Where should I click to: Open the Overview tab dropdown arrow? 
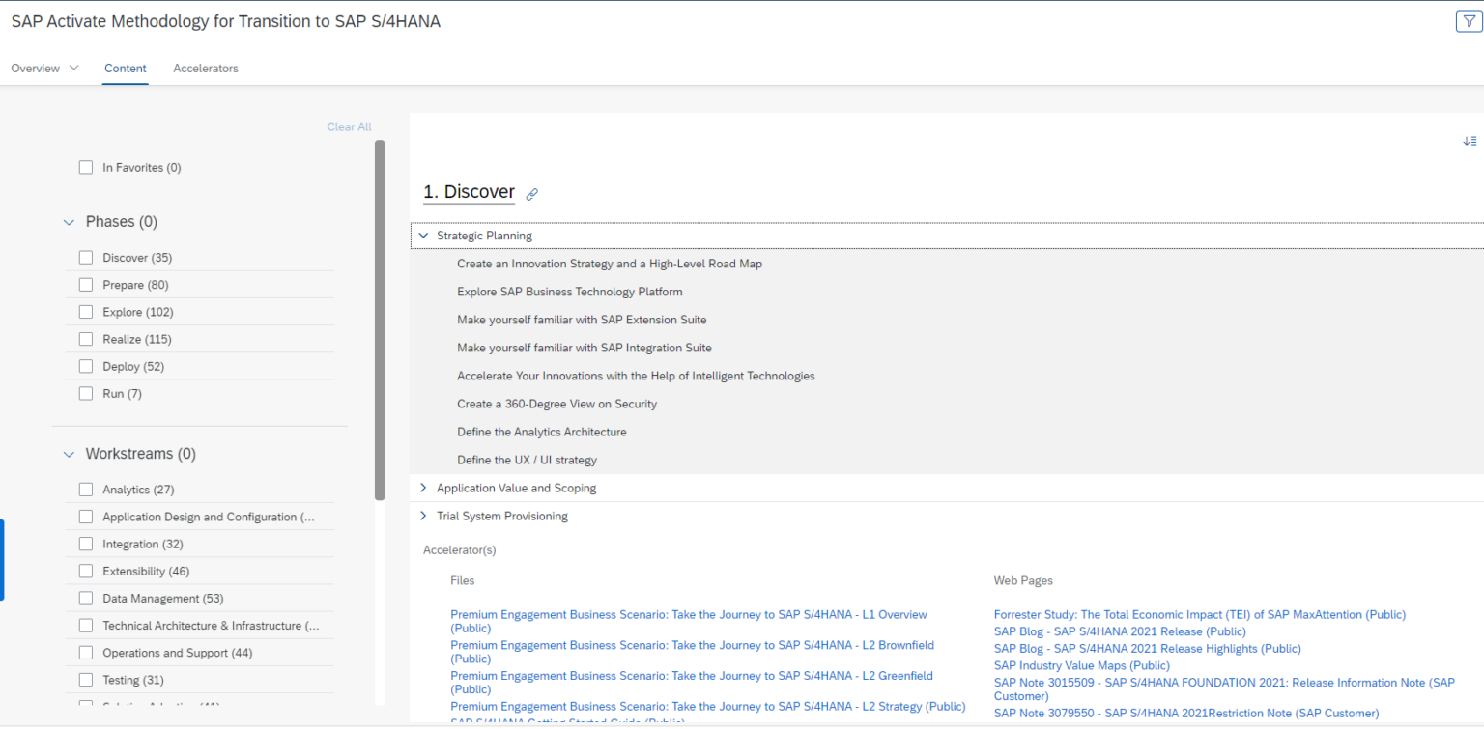tap(74, 69)
